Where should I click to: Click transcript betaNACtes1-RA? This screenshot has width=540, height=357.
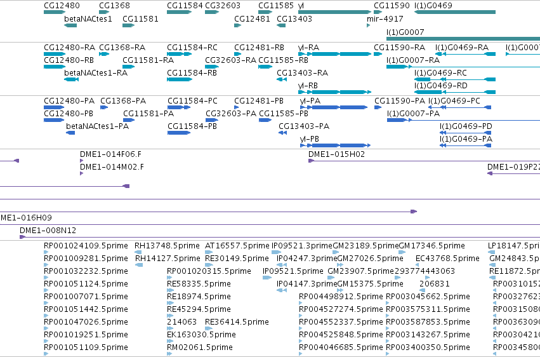96,72
